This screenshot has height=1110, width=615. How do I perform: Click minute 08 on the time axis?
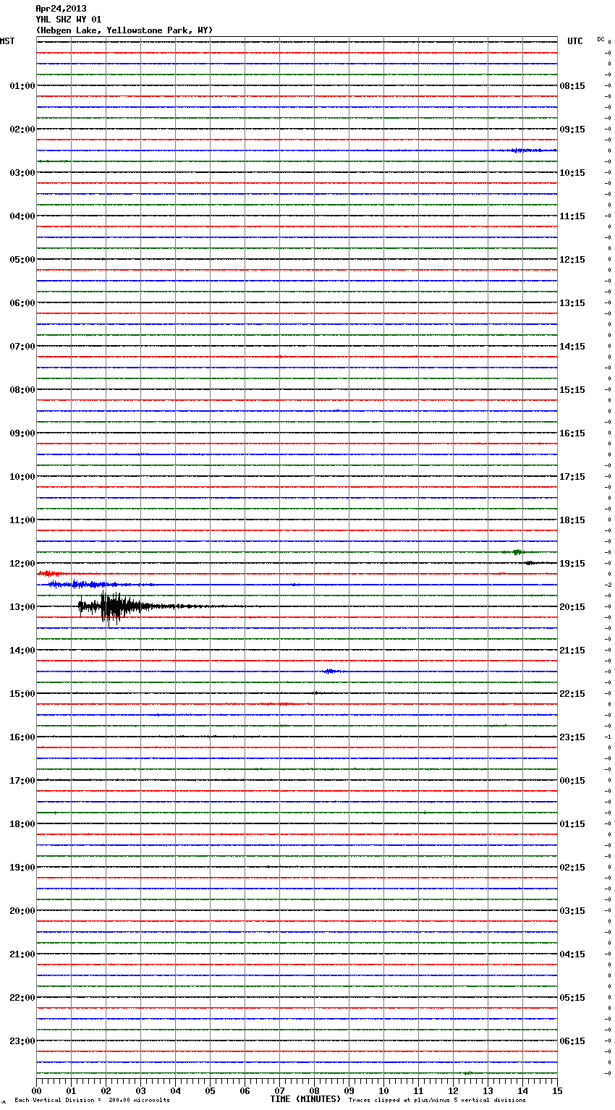(314, 1090)
